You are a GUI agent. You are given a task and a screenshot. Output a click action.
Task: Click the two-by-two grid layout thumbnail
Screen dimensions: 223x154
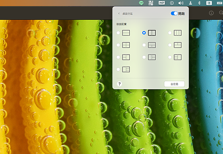point(126,45)
